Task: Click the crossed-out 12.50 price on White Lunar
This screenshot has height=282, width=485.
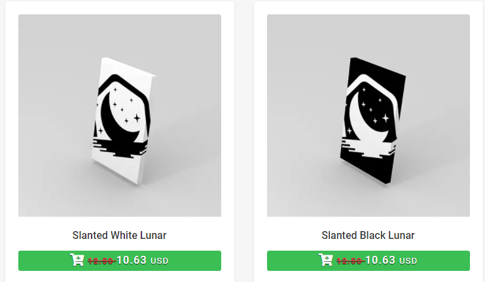Action: pyautogui.click(x=101, y=261)
